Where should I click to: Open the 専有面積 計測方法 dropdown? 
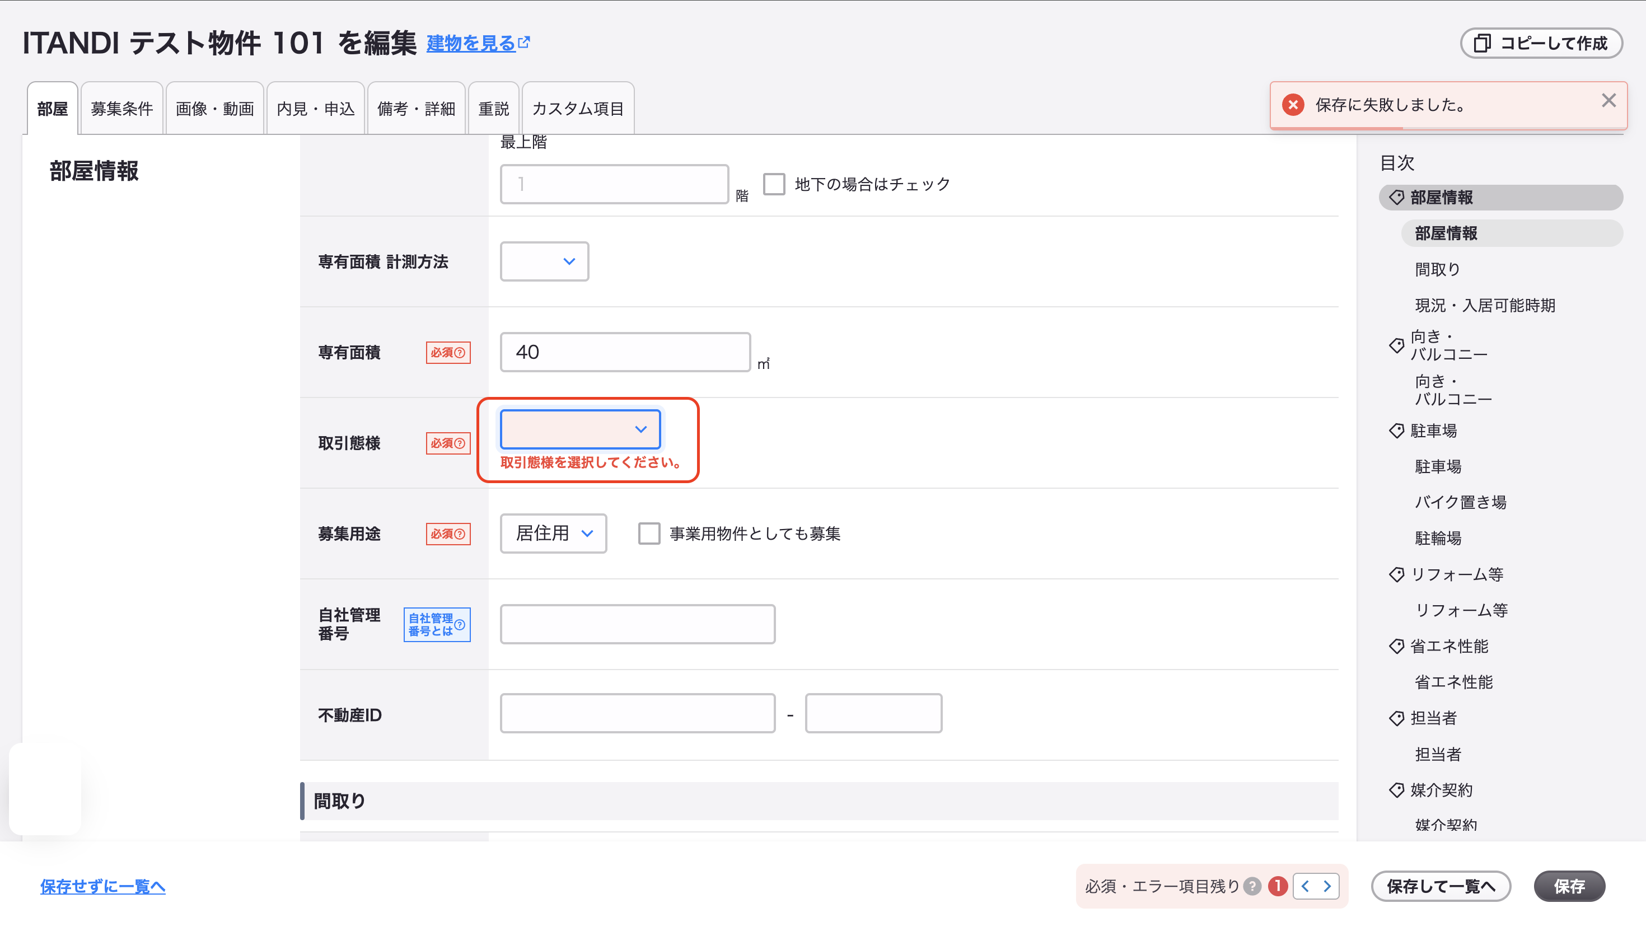click(544, 261)
